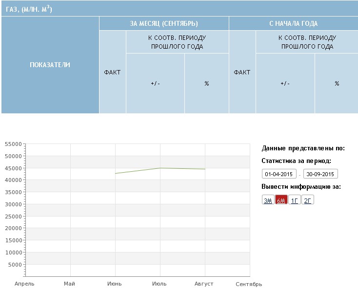Switch the chart to 1Г period

click(x=294, y=200)
